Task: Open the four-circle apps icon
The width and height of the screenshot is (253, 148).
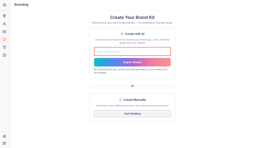Action: coord(5,143)
